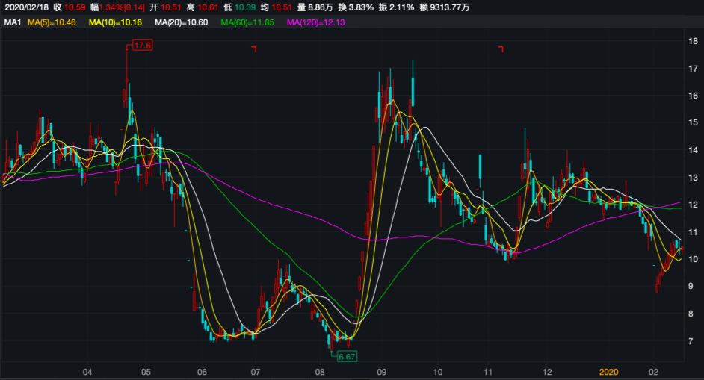Click the 04 month label on time axis
This screenshot has height=380, width=704.
tap(87, 372)
